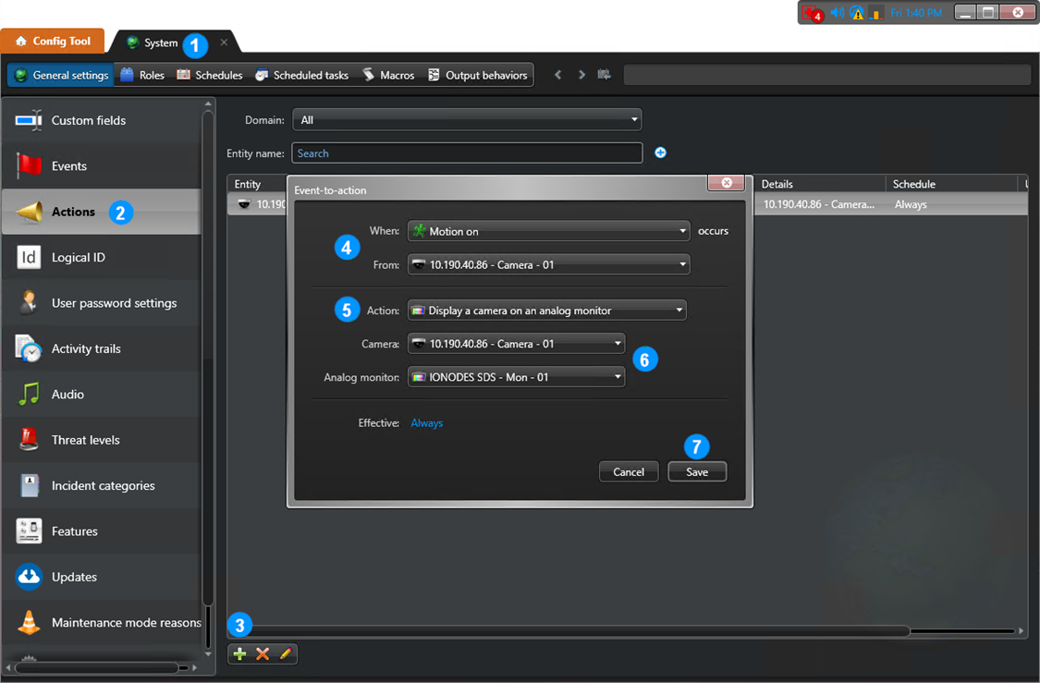
Task: Select the Threat levels section
Action: pos(83,440)
